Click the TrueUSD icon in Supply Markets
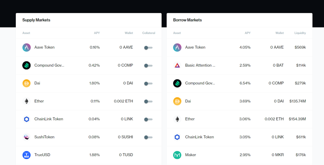 (26, 155)
